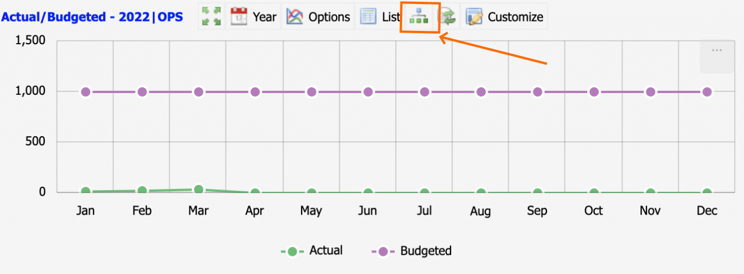
Task: Click the hierarchy tree icon
Action: click(419, 17)
